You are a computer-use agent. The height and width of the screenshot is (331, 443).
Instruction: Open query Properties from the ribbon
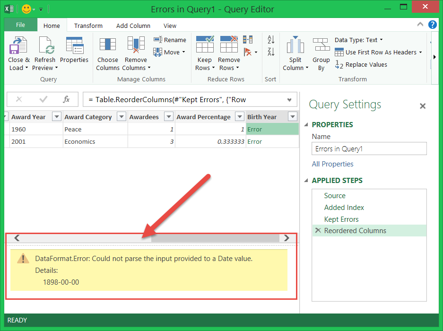pos(74,47)
